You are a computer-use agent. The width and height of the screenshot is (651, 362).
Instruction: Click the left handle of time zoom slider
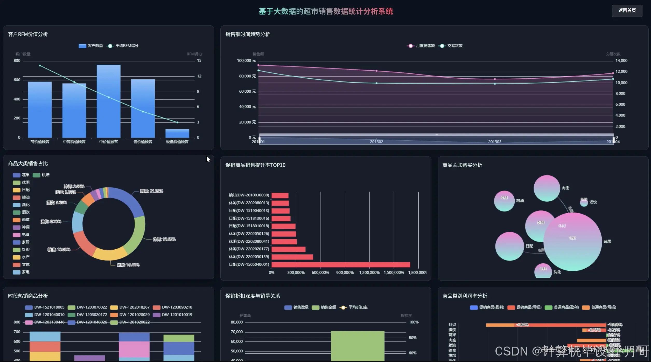260,140
